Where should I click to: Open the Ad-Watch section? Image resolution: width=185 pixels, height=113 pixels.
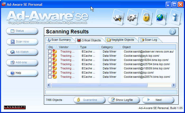coord(22,52)
